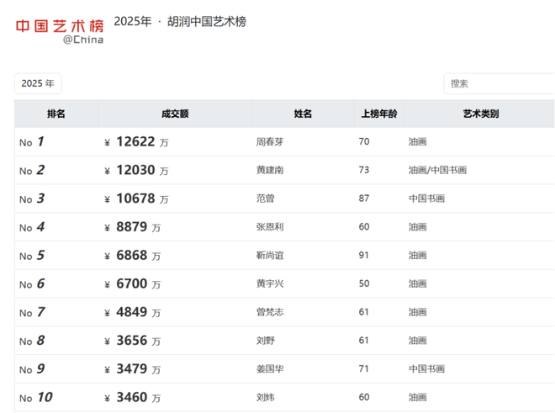
Task: Select artist 张恩利 in the list
Action: [270, 227]
